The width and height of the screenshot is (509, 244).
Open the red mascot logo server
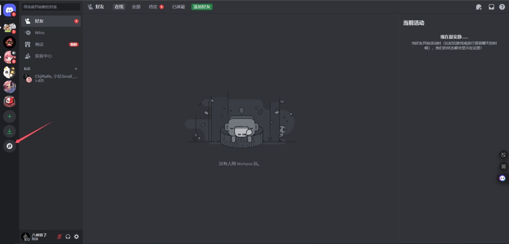[x=10, y=101]
